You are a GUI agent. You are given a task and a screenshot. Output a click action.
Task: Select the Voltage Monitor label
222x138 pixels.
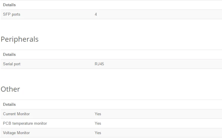[x=16, y=133]
